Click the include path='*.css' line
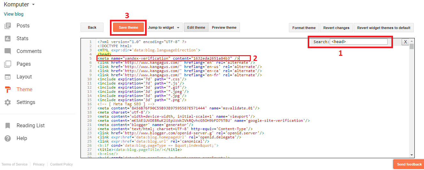The image size is (424, 170). [142, 79]
